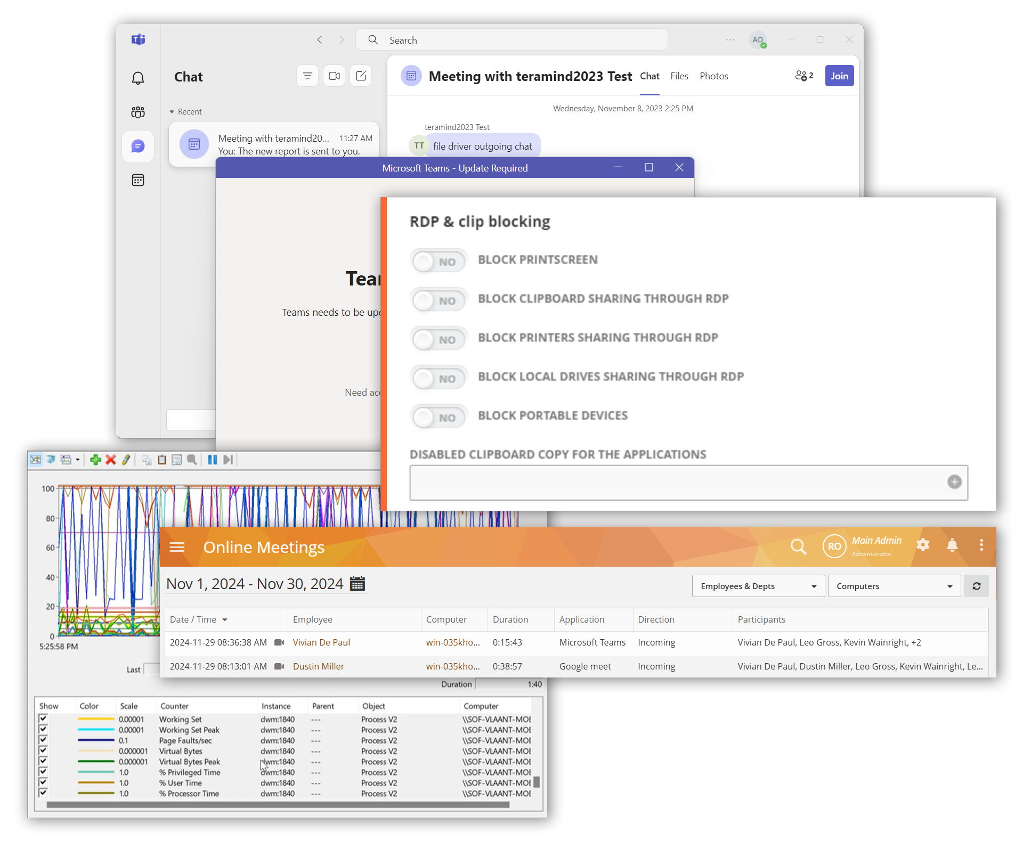Open Teams Activity bell icon
This screenshot has width=1023, height=849.
pos(138,78)
